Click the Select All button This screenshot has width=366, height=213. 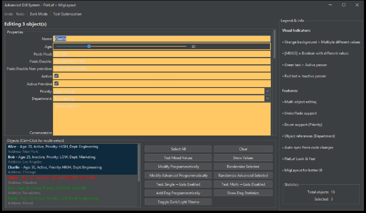click(178, 149)
